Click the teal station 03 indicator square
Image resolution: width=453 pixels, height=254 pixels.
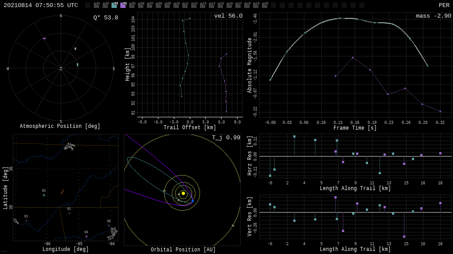[x=114, y=5]
